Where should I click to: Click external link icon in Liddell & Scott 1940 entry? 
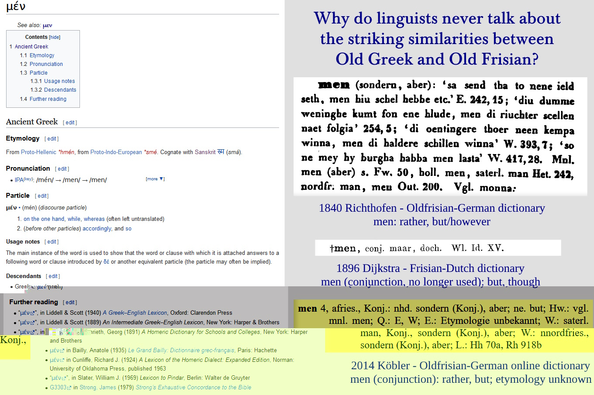click(x=32, y=313)
